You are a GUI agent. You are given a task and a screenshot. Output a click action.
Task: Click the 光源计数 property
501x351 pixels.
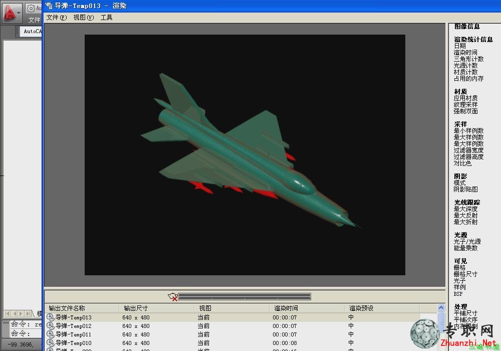(465, 66)
